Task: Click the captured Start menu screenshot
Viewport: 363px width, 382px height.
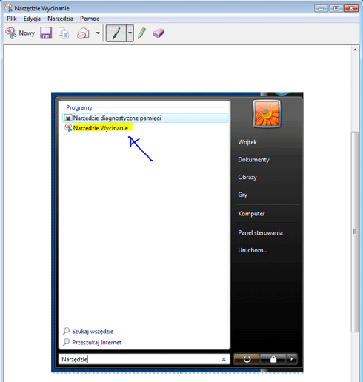Action: [177, 232]
